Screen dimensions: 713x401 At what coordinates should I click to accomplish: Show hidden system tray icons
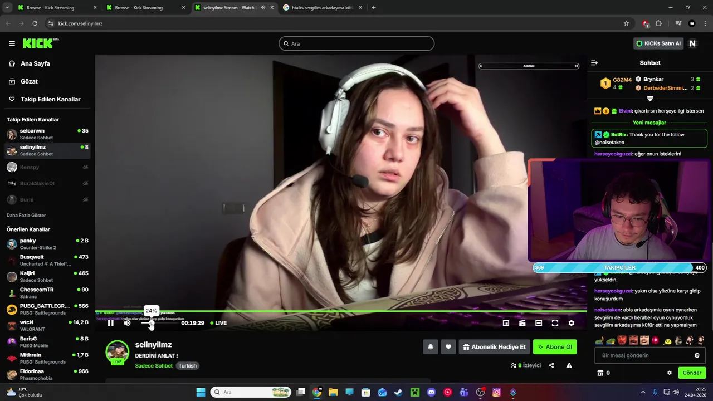point(643,392)
